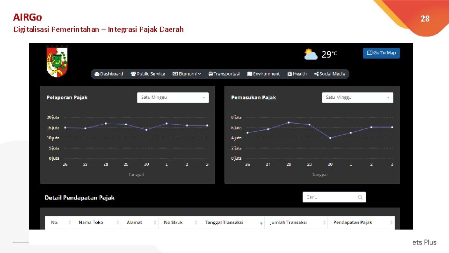Sort table by Pendapatan Pajak column
Viewport: 449px width, 253px height.
coord(362,222)
